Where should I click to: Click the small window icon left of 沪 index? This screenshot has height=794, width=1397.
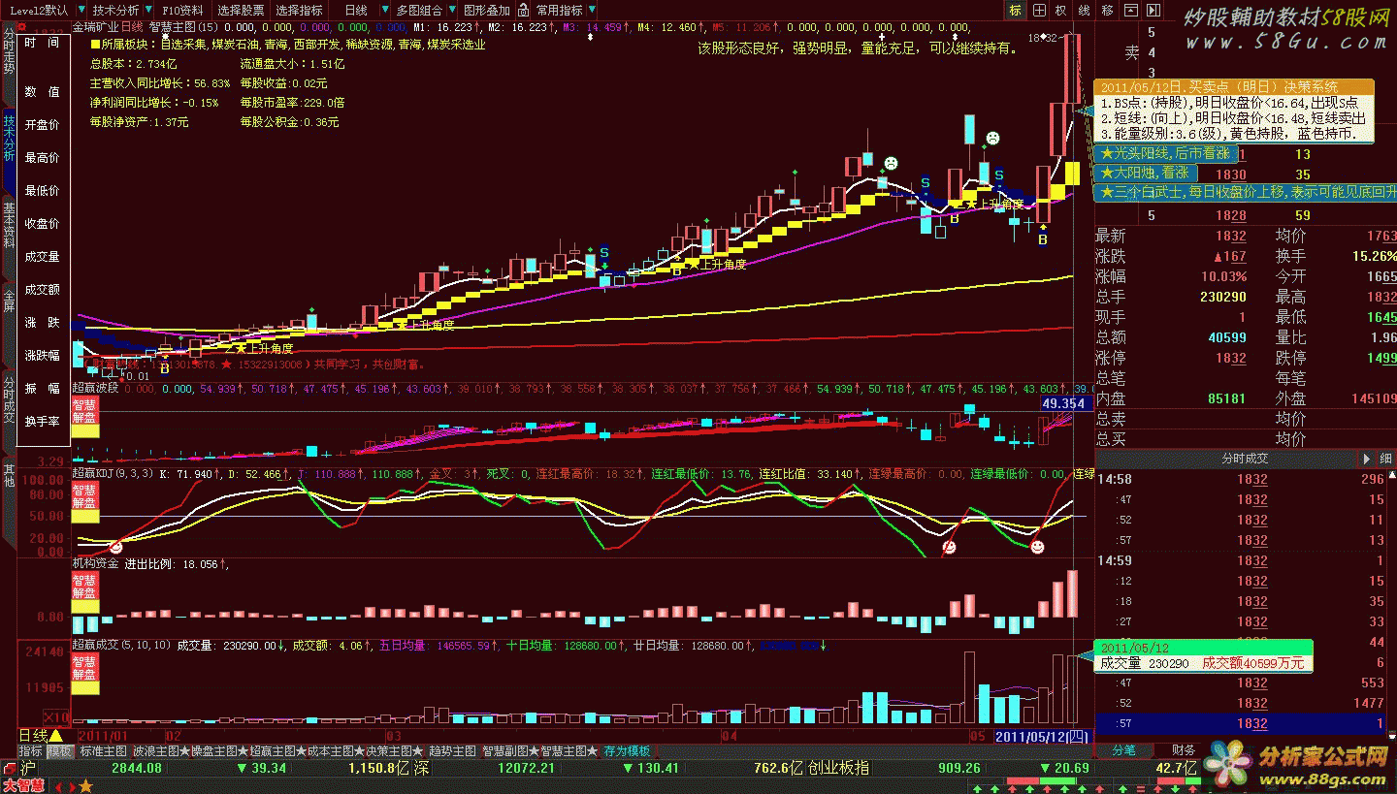click(x=9, y=768)
